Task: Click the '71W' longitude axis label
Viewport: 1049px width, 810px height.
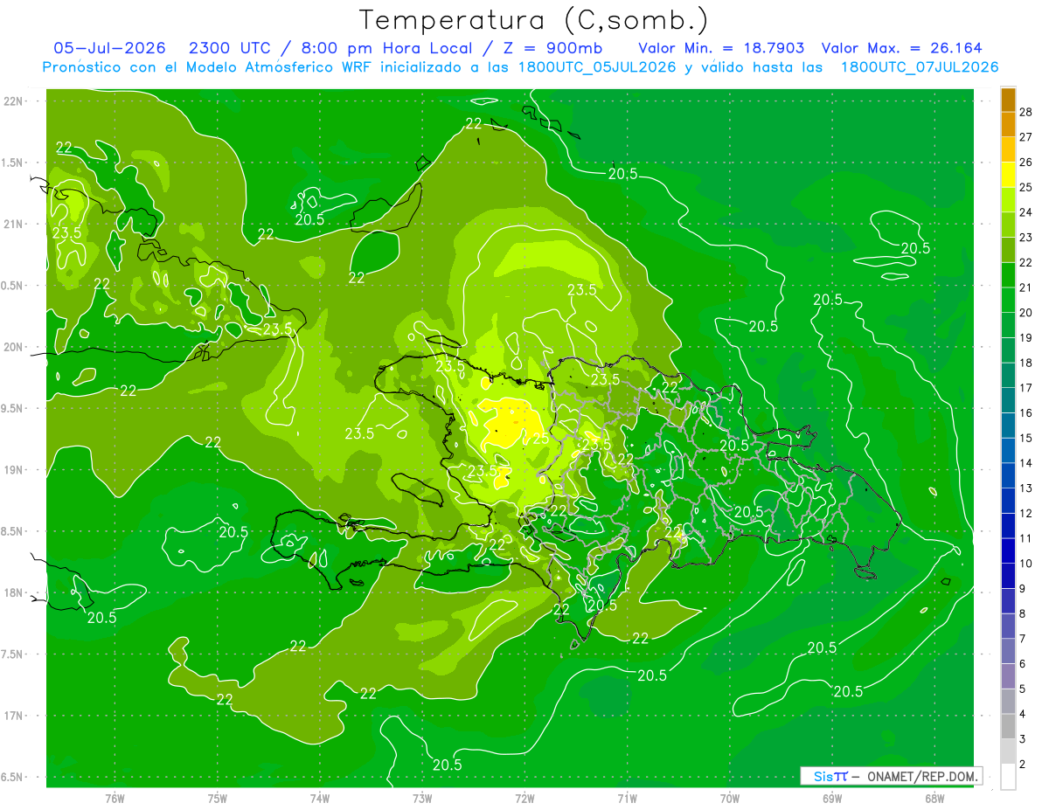Action: [x=627, y=799]
